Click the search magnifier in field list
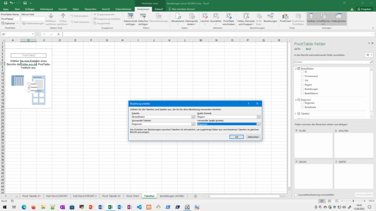The image size is (376, 211). click(x=371, y=62)
